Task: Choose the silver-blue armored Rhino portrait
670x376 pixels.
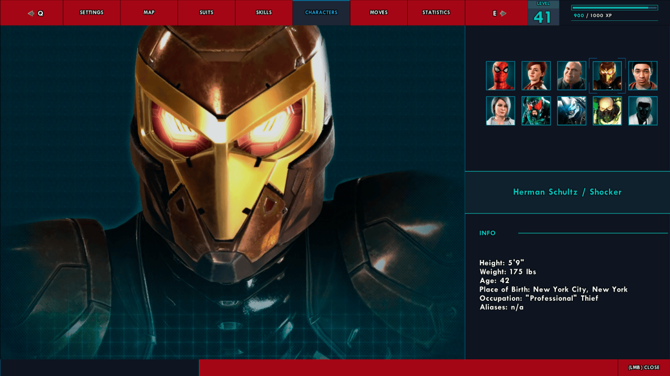Action: click(x=571, y=111)
